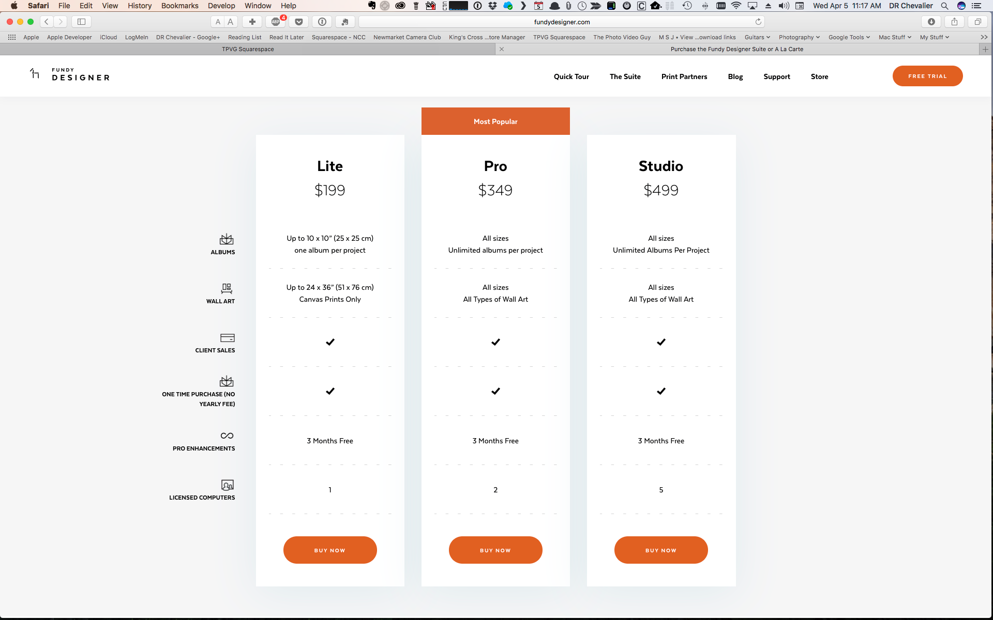Click the plus add bookmark toolbar button
The height and width of the screenshot is (620, 993).
252,22
